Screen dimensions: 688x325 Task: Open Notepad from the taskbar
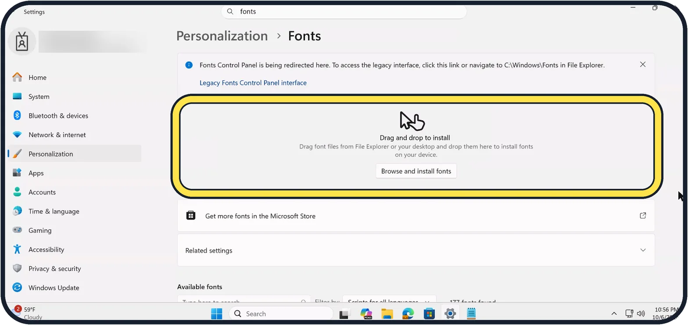tap(471, 314)
